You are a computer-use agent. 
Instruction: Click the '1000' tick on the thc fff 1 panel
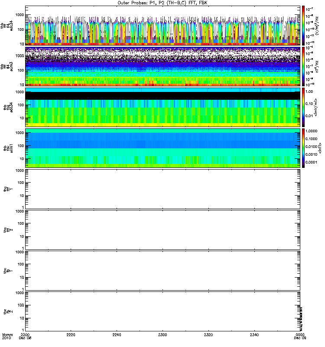(x=19, y=170)
